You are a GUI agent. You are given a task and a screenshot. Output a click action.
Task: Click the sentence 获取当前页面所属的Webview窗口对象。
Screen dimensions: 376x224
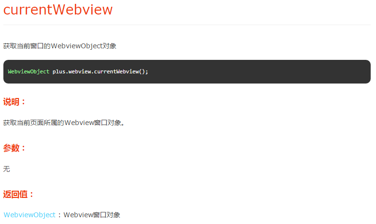[x=64, y=123]
